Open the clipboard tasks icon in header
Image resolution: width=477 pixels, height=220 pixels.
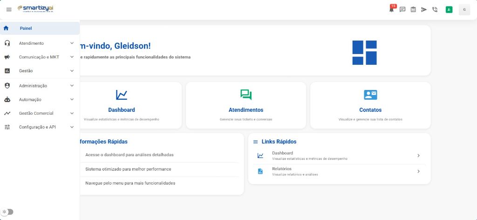coord(413,9)
